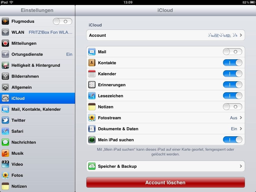This screenshot has height=192, width=256.
Task: Tap the WLAN network row
Action: (37, 32)
